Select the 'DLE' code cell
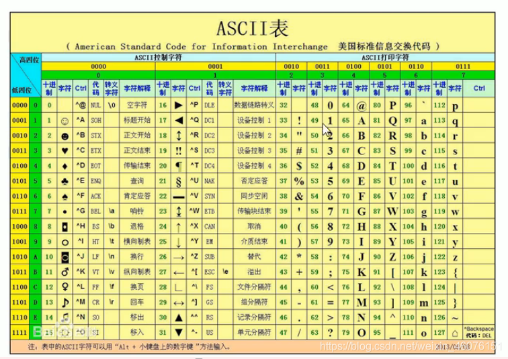Viewport: 508px width, 359px height. click(210, 105)
